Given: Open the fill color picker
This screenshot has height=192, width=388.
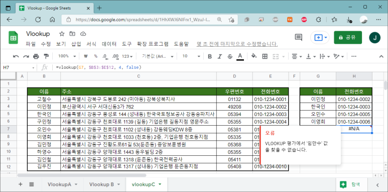Looking at the screenshot, I should click(254, 56).
